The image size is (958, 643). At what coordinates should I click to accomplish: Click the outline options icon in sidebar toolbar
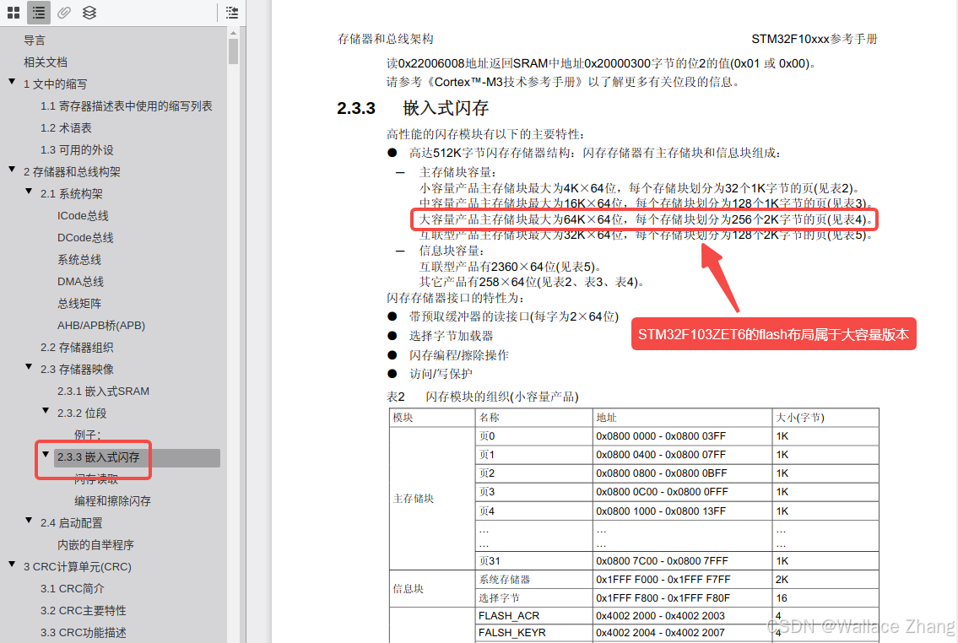pos(231,12)
